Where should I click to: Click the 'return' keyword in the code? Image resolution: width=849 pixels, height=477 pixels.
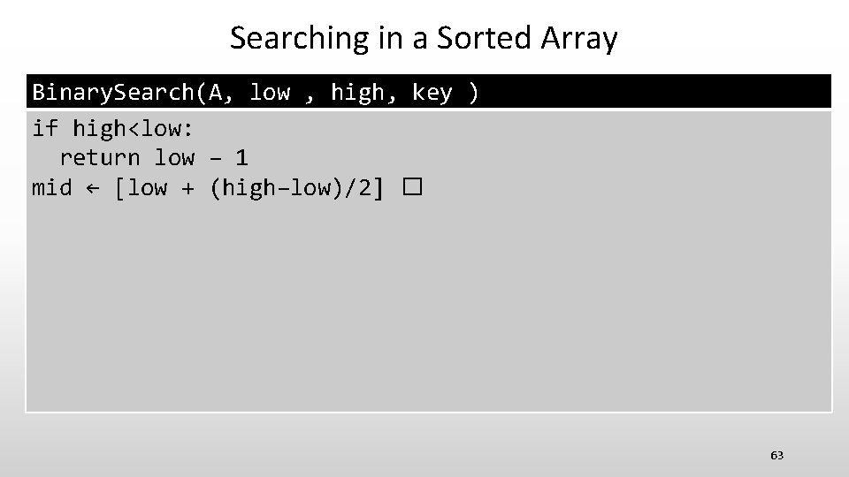99,158
